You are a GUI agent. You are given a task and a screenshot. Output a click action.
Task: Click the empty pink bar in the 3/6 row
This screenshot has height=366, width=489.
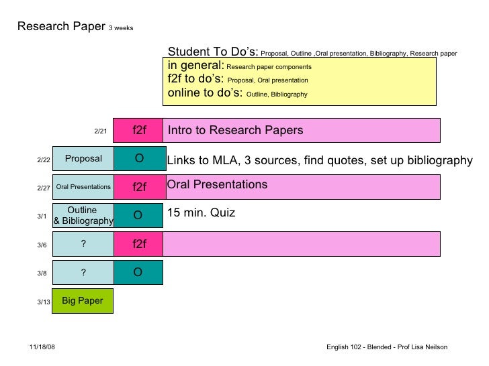click(x=302, y=244)
